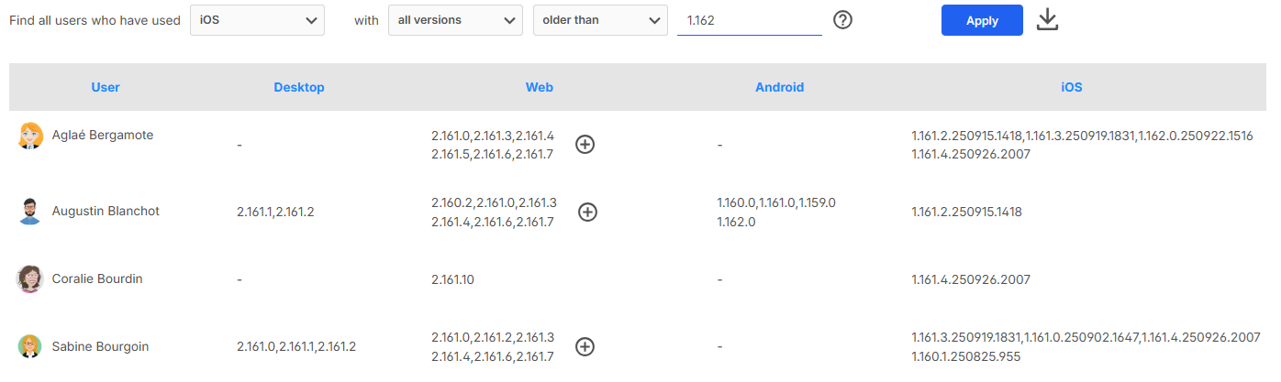This screenshot has width=1281, height=382.
Task: Click Augustin Blanchot's avatar
Action: point(30,212)
